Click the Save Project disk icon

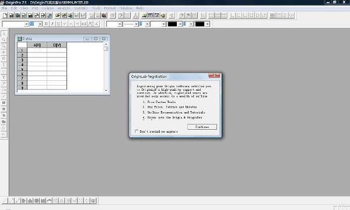[76, 15]
